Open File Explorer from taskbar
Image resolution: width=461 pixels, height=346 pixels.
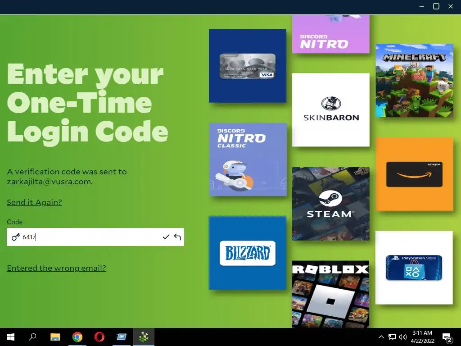tap(55, 337)
